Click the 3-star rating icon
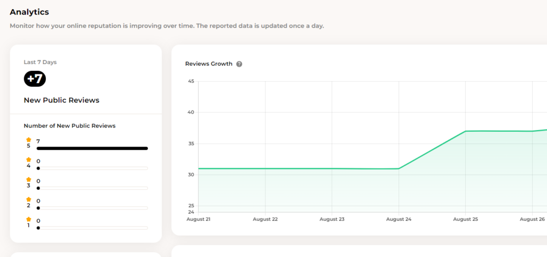Screen dimensions: 547x257 click(x=29, y=180)
